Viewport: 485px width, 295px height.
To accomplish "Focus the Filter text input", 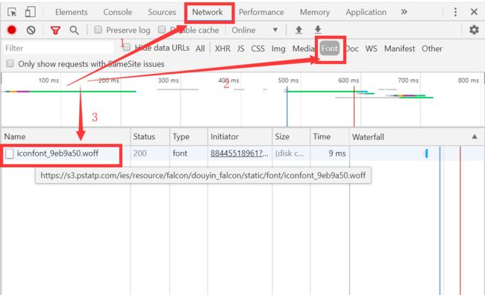I will coord(59,48).
